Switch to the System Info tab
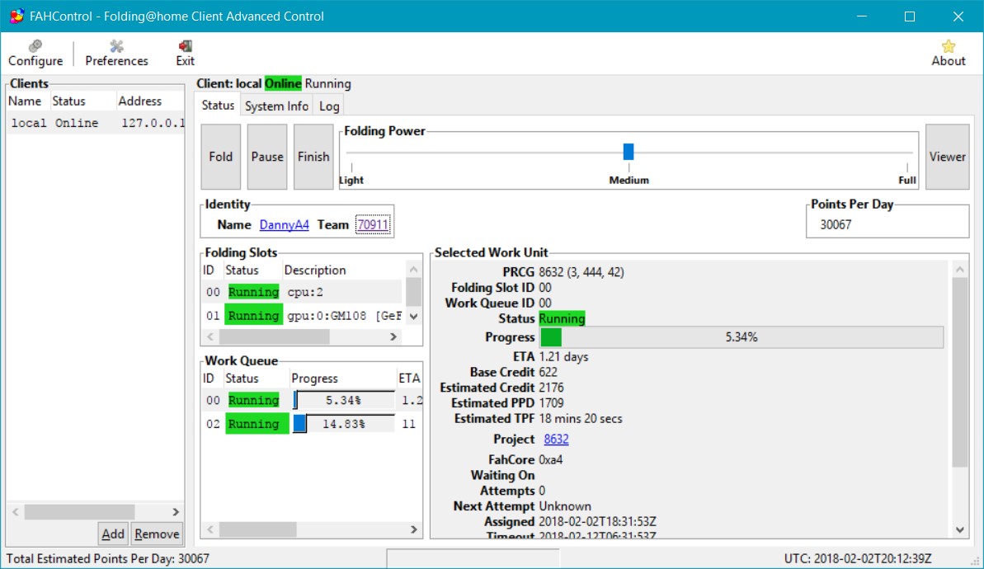Image resolution: width=984 pixels, height=569 pixels. tap(276, 106)
